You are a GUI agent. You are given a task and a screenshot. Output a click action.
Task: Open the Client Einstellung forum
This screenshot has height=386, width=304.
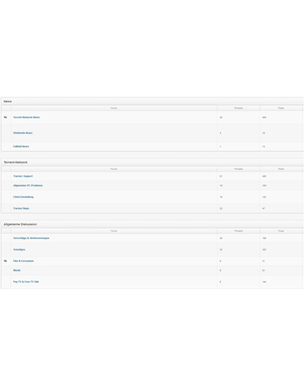coord(23,197)
